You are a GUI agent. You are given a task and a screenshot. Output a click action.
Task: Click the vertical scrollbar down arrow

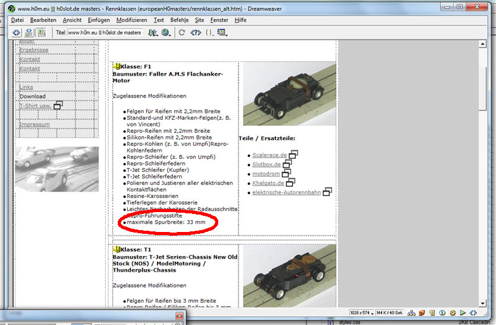482,303
